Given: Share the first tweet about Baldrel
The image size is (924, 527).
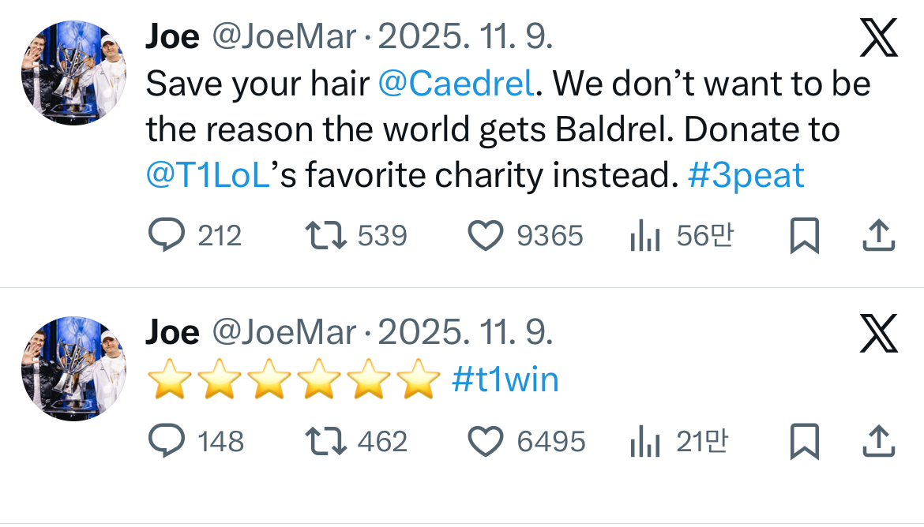Looking at the screenshot, I should [878, 235].
